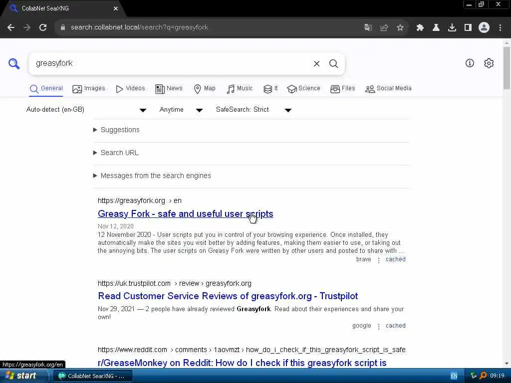Switch to General search category
Screen dimensions: 511x383
tap(46, 89)
